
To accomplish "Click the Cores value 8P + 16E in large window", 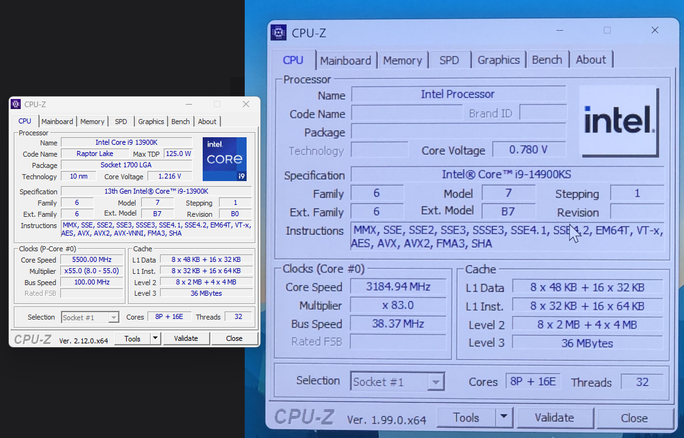I will tap(533, 382).
